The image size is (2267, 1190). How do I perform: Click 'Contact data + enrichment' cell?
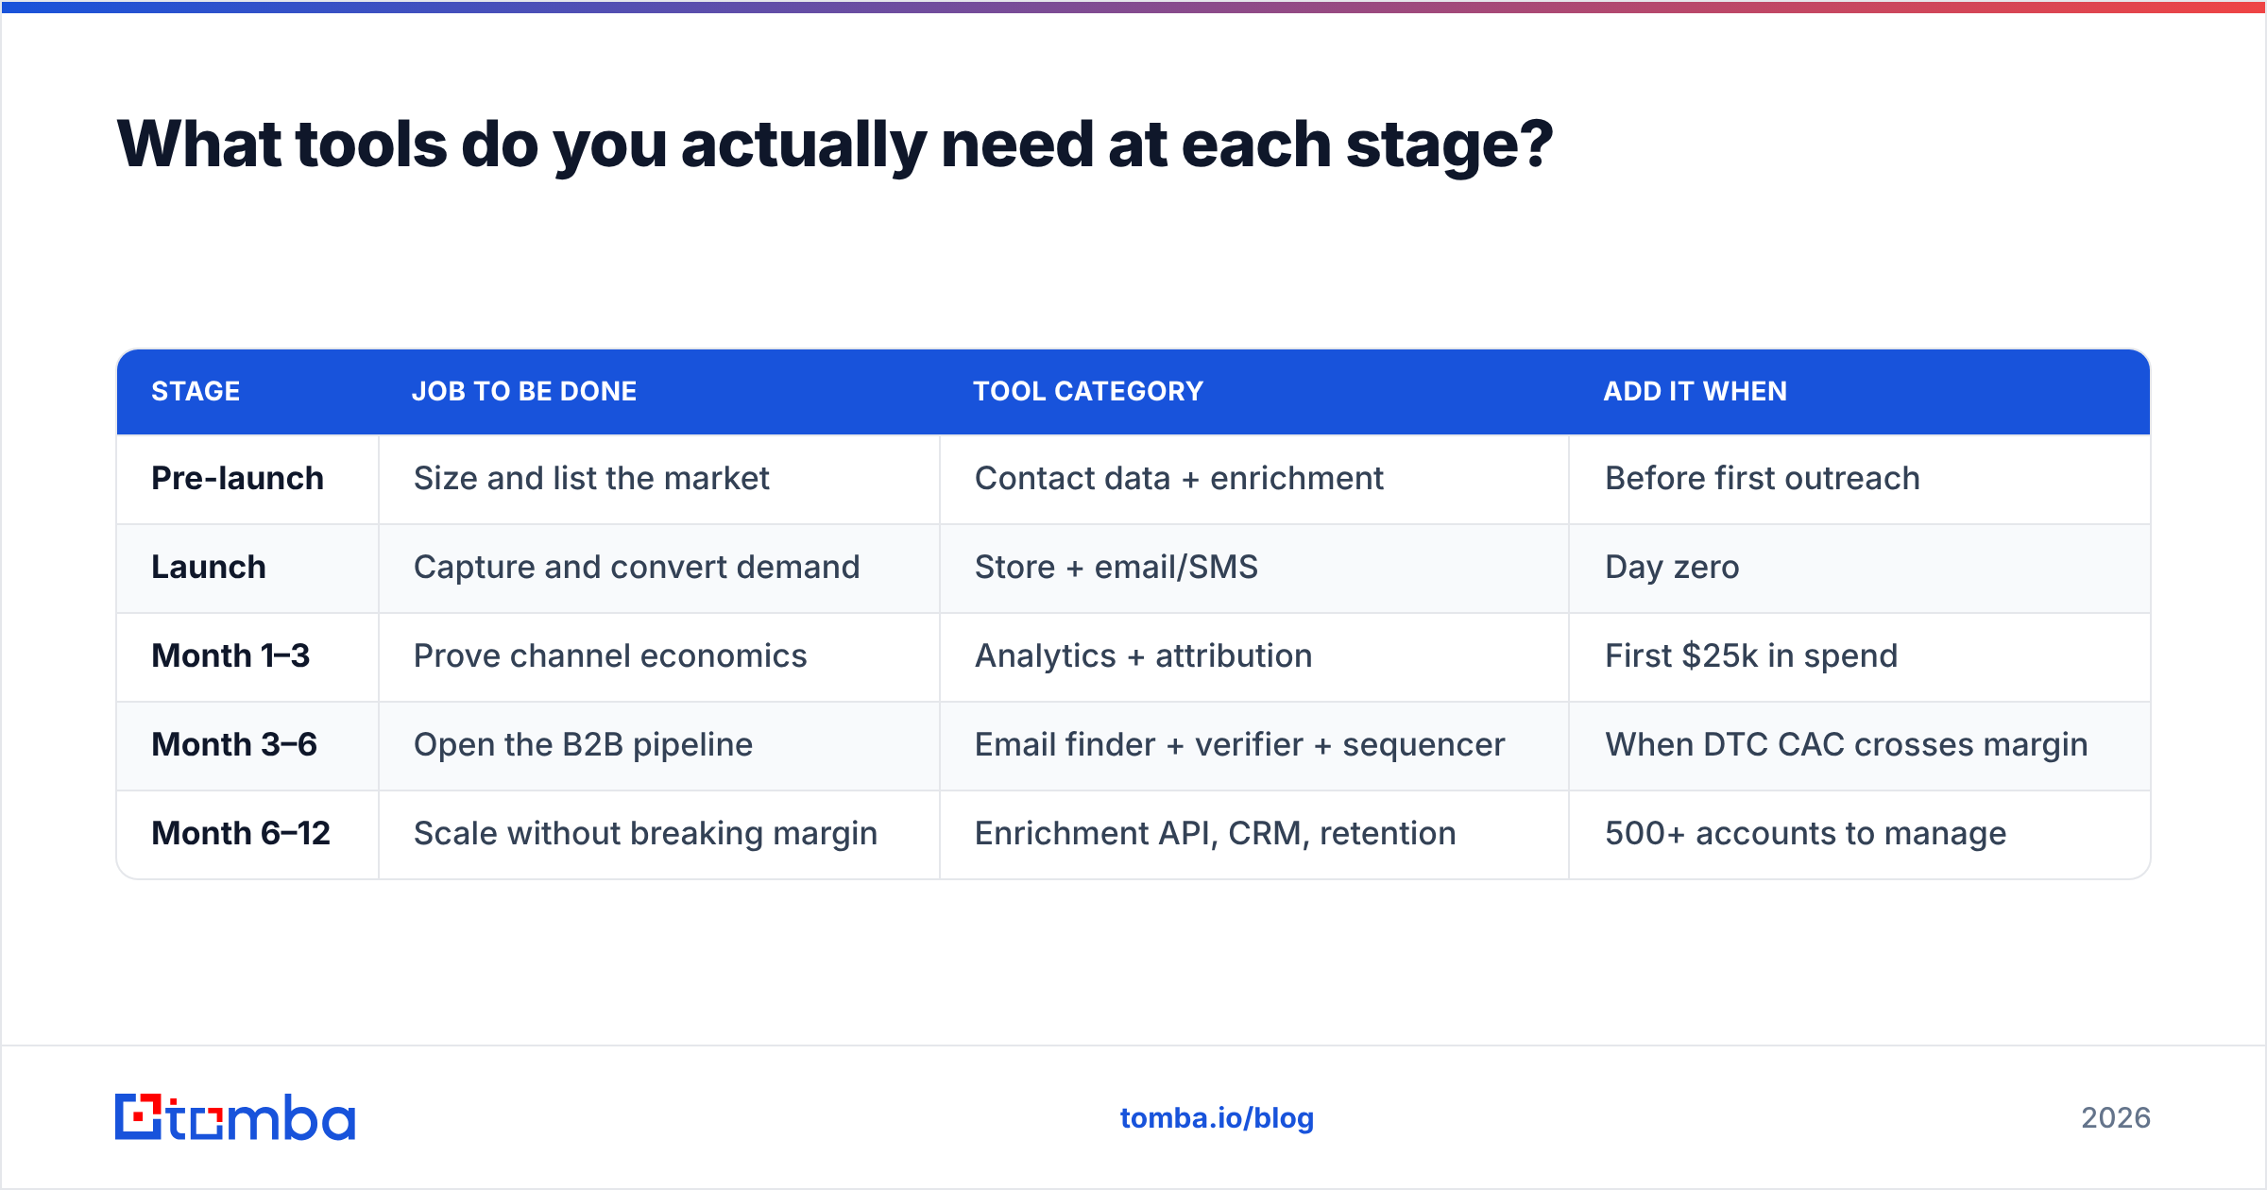point(1254,479)
